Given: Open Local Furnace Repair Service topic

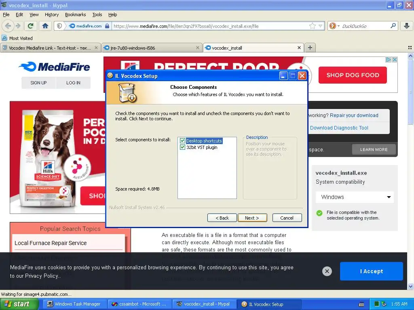Looking at the screenshot, I should (x=51, y=243).
